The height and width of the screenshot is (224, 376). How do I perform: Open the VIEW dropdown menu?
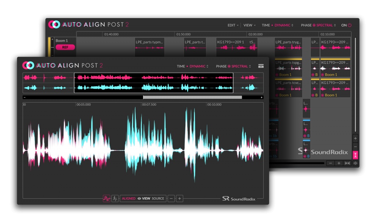click(248, 25)
